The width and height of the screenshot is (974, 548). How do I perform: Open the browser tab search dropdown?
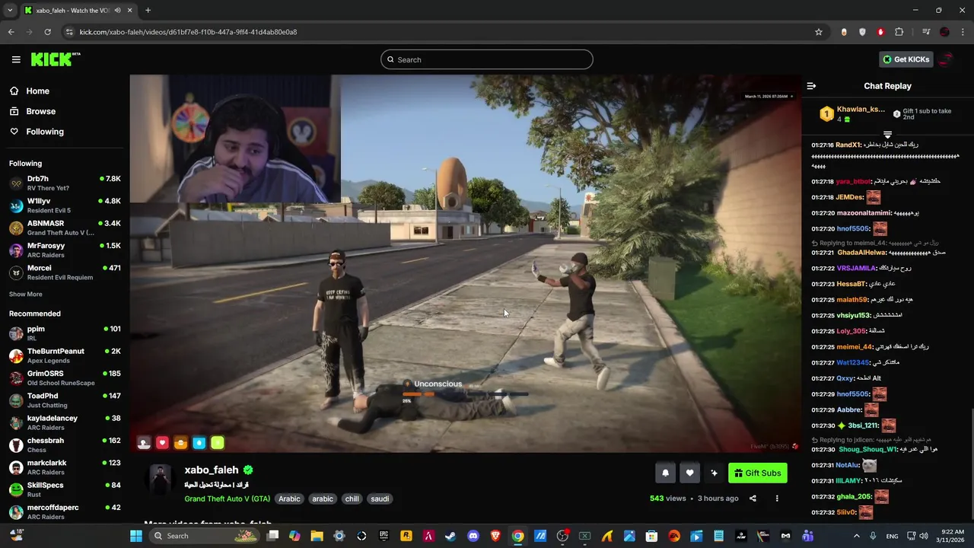pos(10,10)
